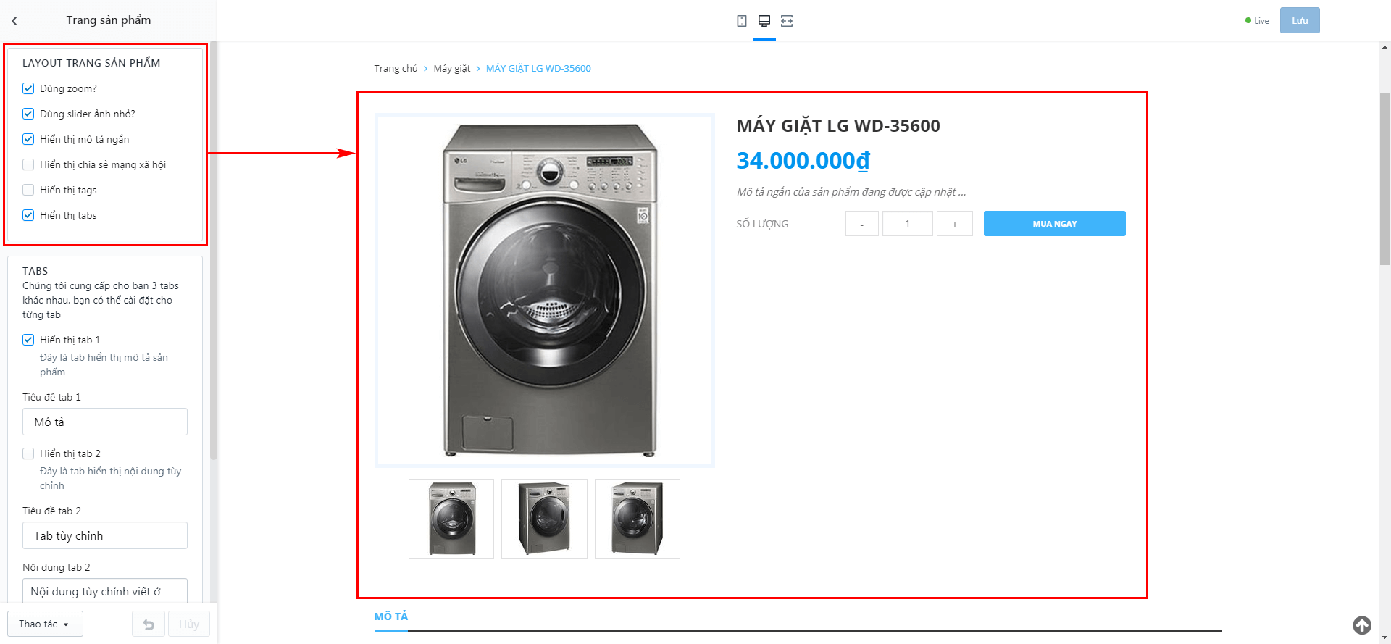Edit the 'Tiêu đề tab 1' field
Image resolution: width=1391 pixels, height=644 pixels.
[105, 422]
